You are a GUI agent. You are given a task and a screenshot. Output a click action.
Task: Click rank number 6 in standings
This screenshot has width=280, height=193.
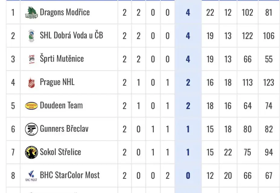coord(13,129)
